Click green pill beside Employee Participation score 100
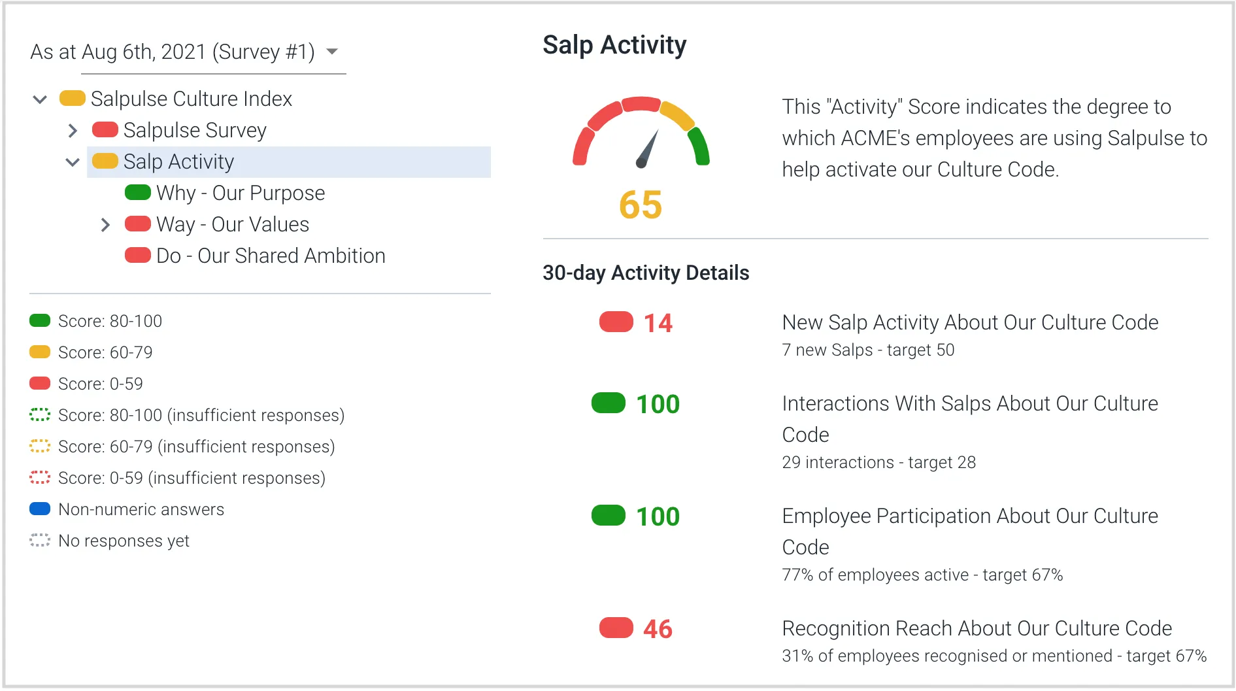1236x691 pixels. pyautogui.click(x=609, y=515)
